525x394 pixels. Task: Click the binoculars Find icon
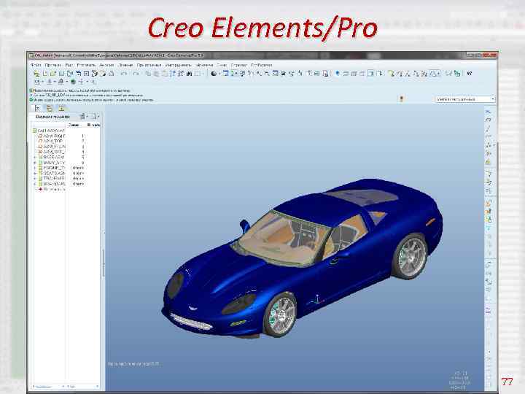[189, 74]
